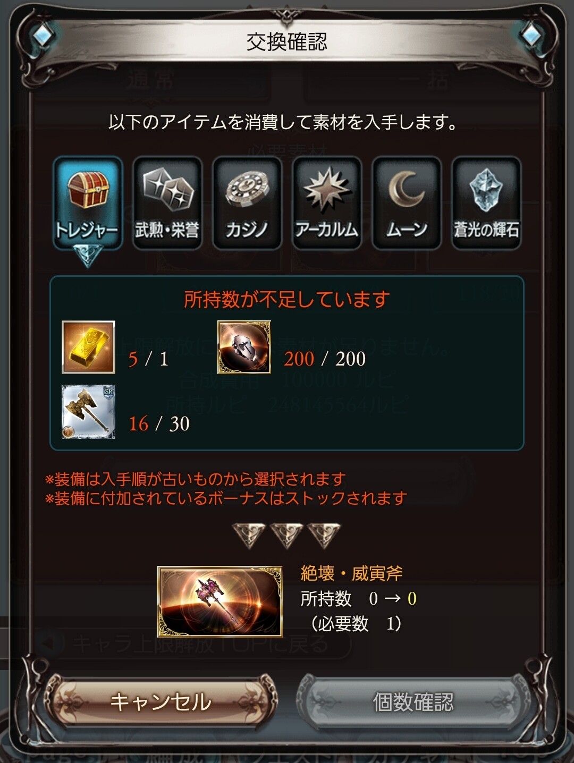Click the 交換確認 dialog title banner
This screenshot has height=763, width=574.
(x=286, y=41)
